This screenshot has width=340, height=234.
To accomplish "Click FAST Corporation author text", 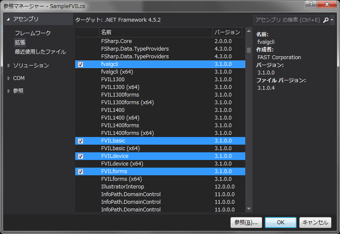I will [x=279, y=57].
